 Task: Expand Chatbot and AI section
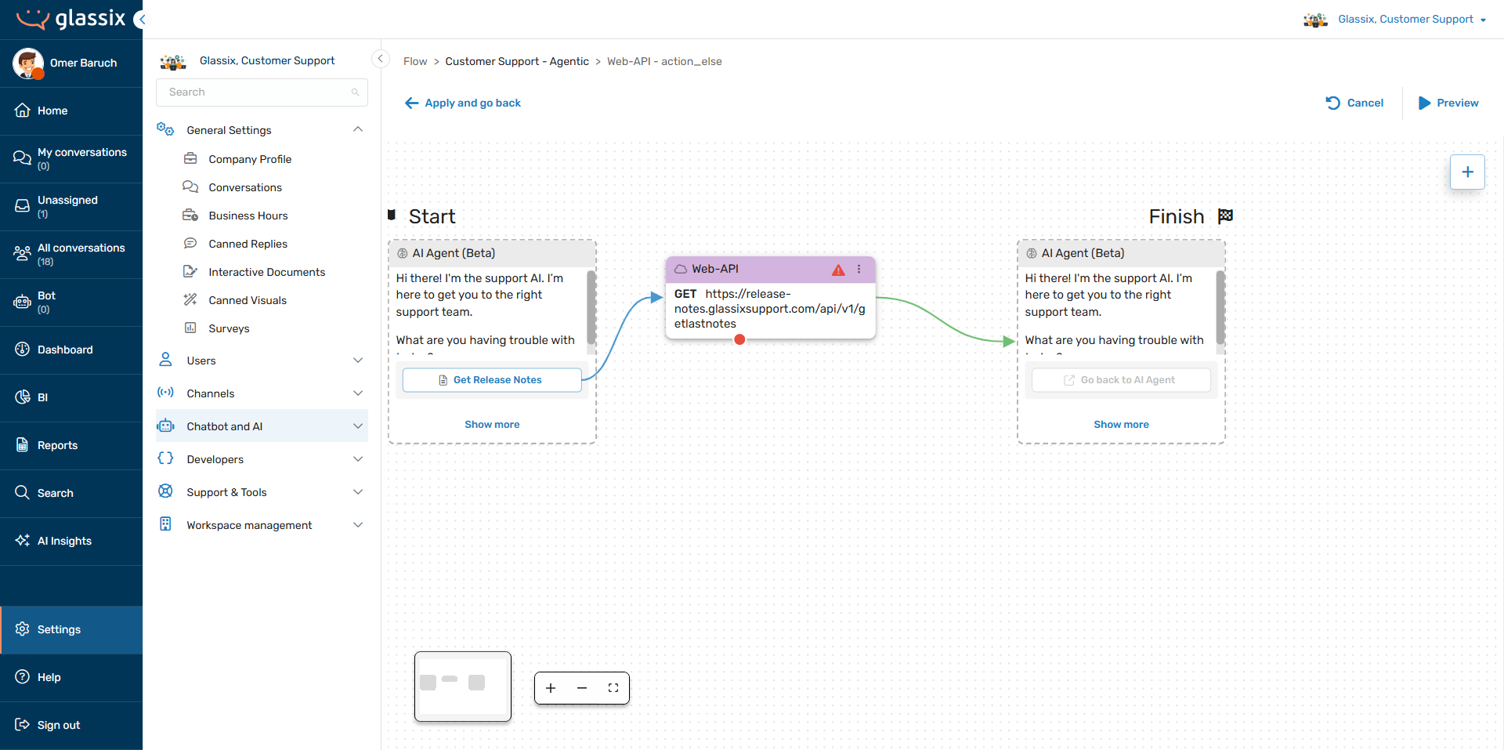[x=262, y=426]
